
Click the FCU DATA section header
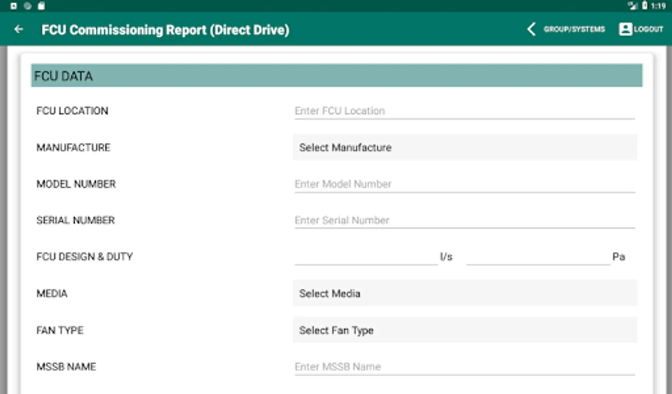point(336,76)
